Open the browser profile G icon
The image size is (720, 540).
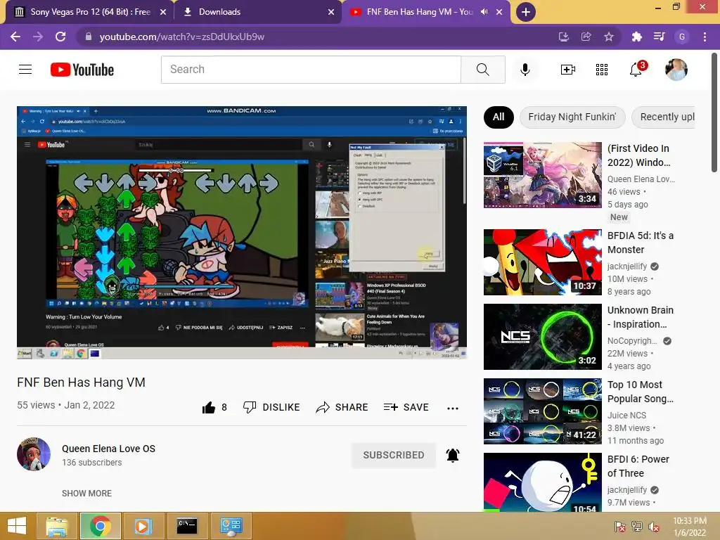click(682, 37)
